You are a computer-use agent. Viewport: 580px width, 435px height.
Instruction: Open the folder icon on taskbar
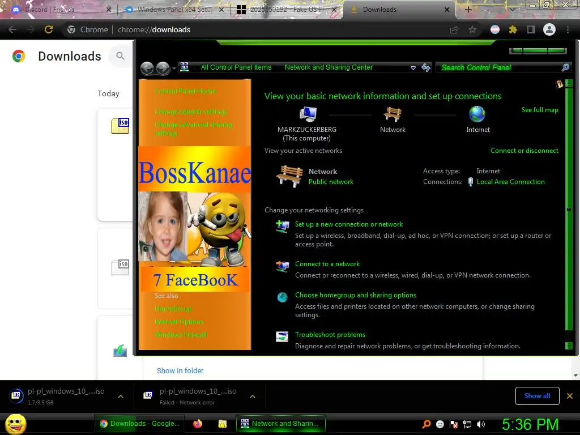coord(222,424)
